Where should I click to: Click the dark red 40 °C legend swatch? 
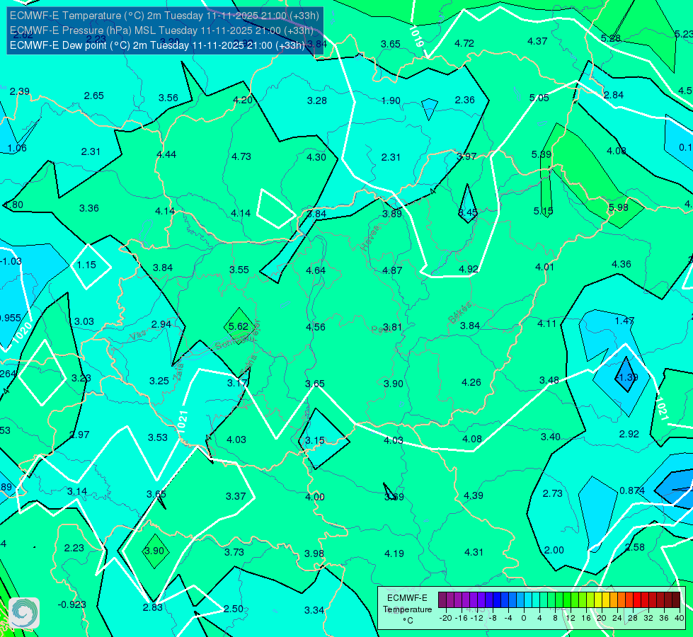(676, 600)
